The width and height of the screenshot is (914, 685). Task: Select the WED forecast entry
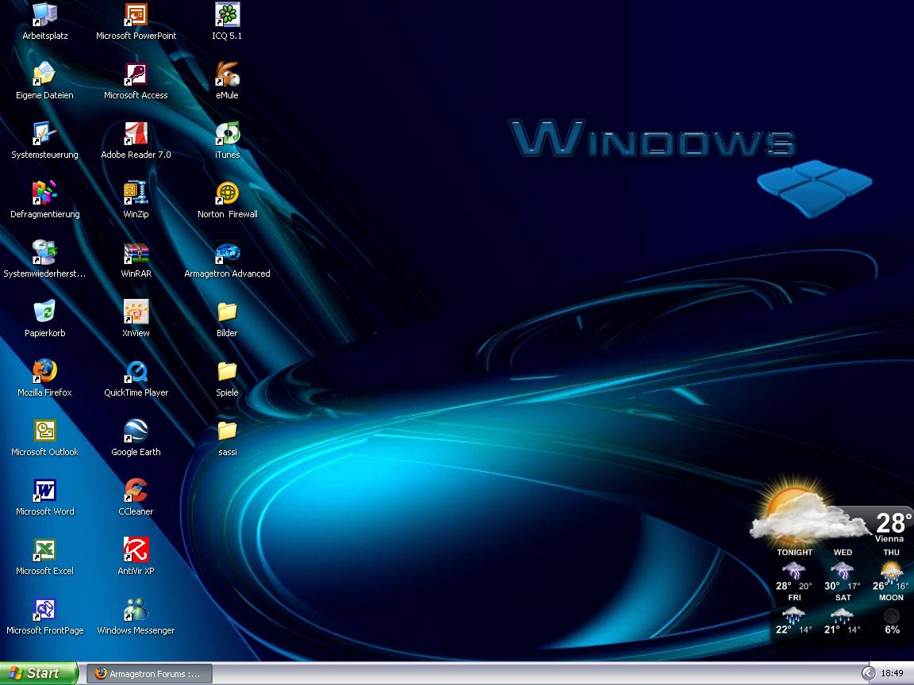pyautogui.click(x=843, y=570)
